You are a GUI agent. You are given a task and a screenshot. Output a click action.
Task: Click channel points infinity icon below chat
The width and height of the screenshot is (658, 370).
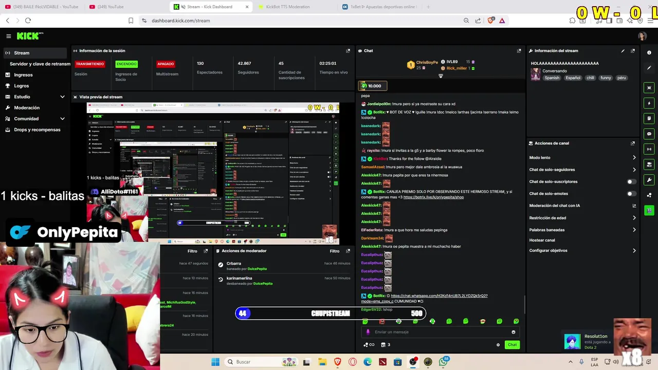pyautogui.click(x=369, y=345)
